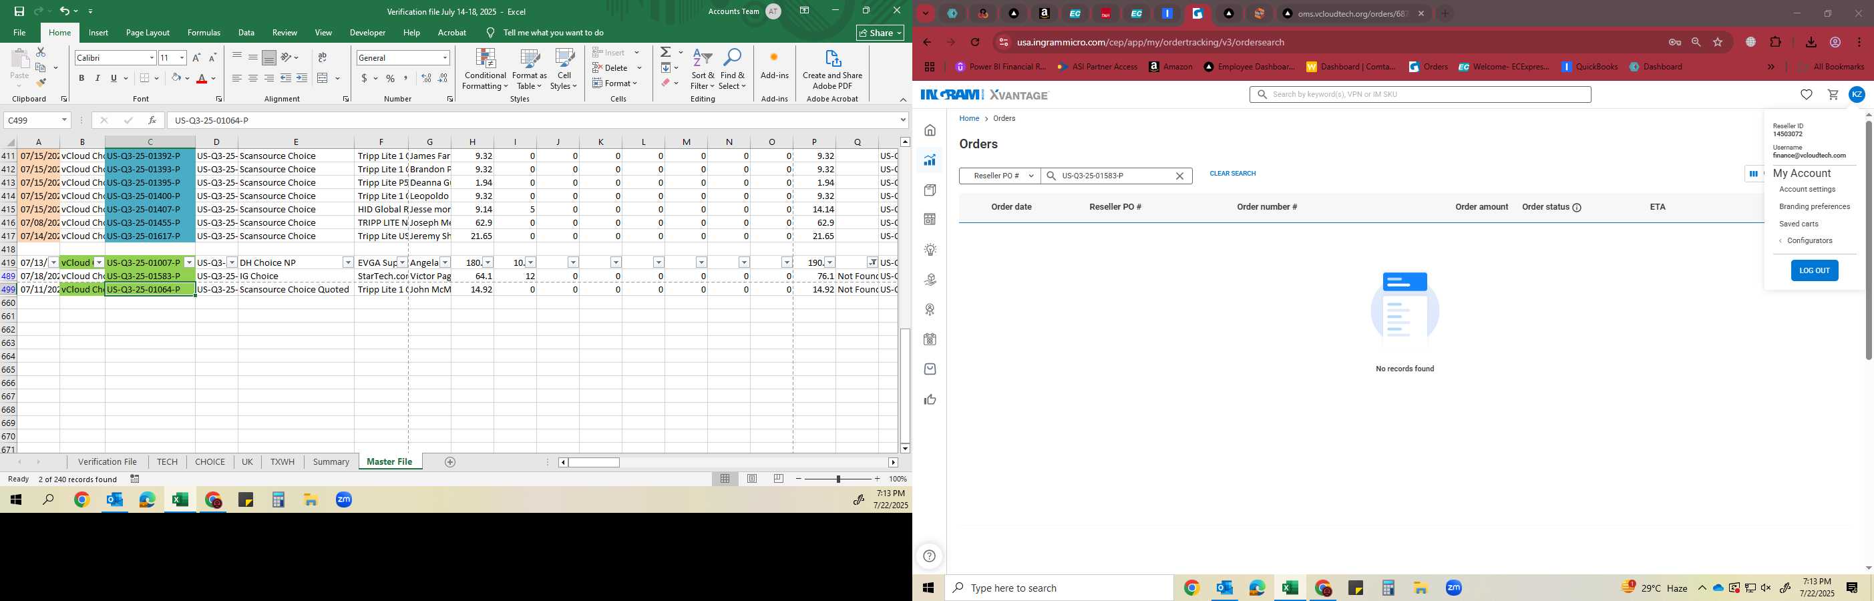Open the favorites heart icon on Xvantage
Screen dimensions: 1874x601
(1807, 95)
